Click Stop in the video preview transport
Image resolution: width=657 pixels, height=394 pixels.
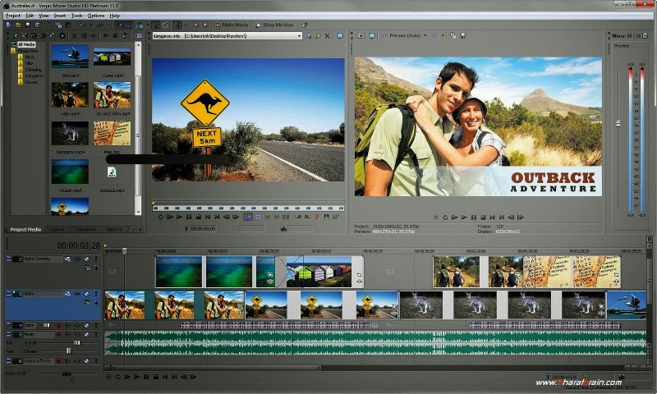coord(483,217)
